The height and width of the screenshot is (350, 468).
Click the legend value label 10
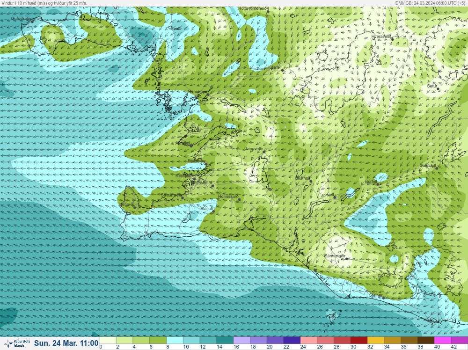click(186, 347)
